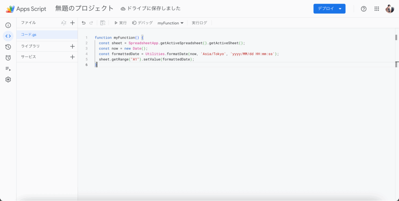The width and height of the screenshot is (399, 201).
Task: Open Project Settings gear icon
Action: point(8,79)
